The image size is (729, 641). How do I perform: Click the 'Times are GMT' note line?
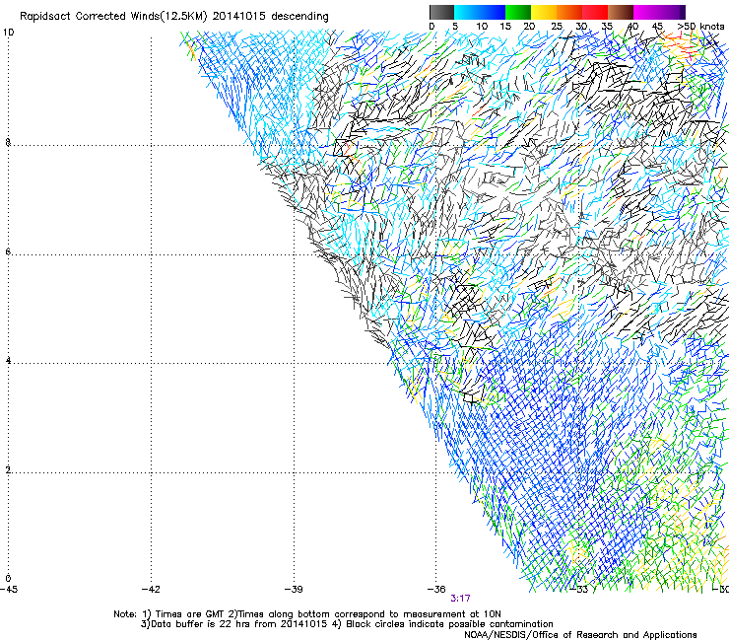tap(307, 614)
